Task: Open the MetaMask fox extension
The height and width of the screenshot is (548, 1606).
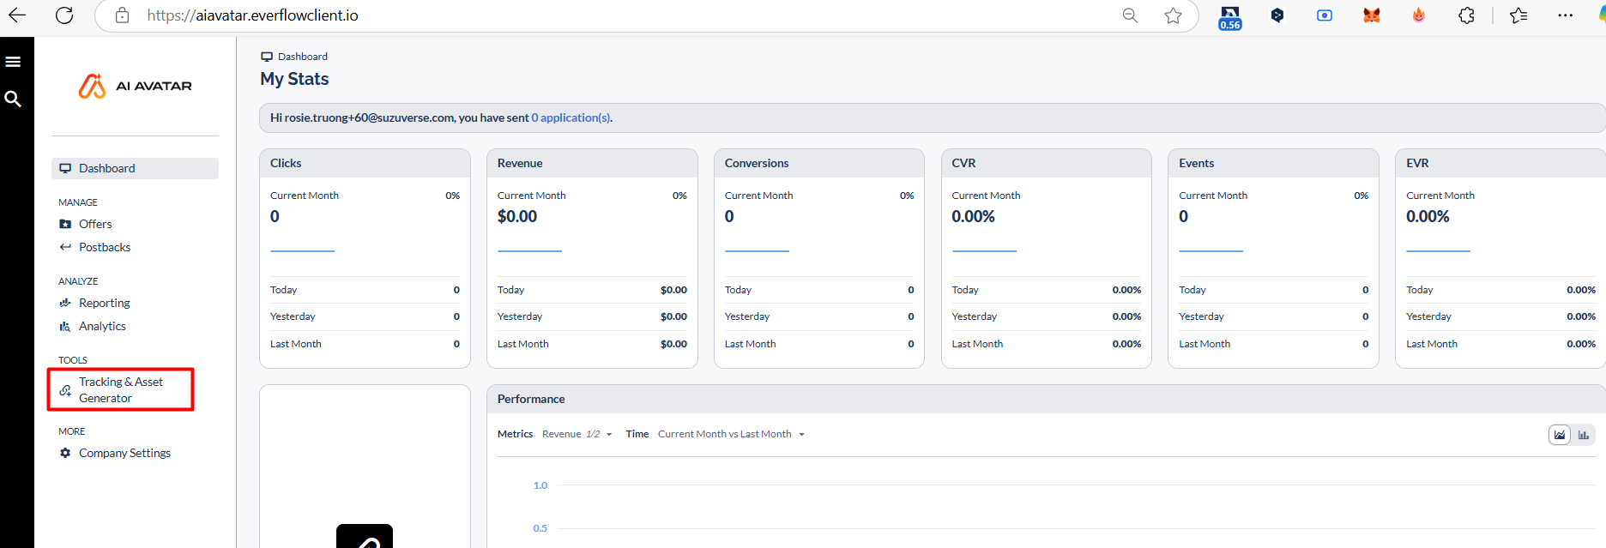Action: 1372,15
